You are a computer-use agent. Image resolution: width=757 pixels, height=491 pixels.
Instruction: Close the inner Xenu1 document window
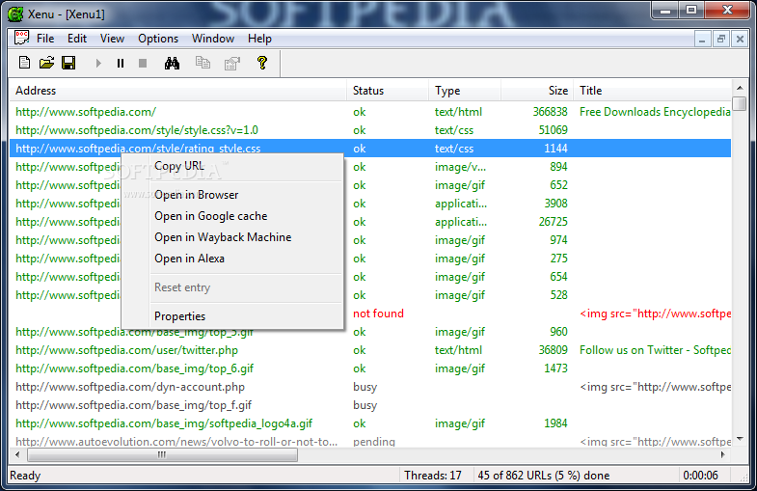pyautogui.click(x=740, y=40)
